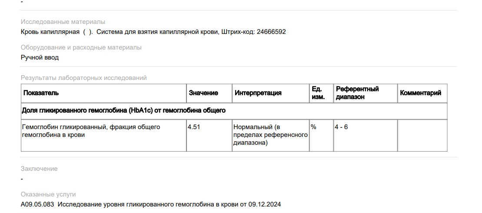482x213 pixels.
Task: Click the Интерпретация column header
Action: [270, 93]
